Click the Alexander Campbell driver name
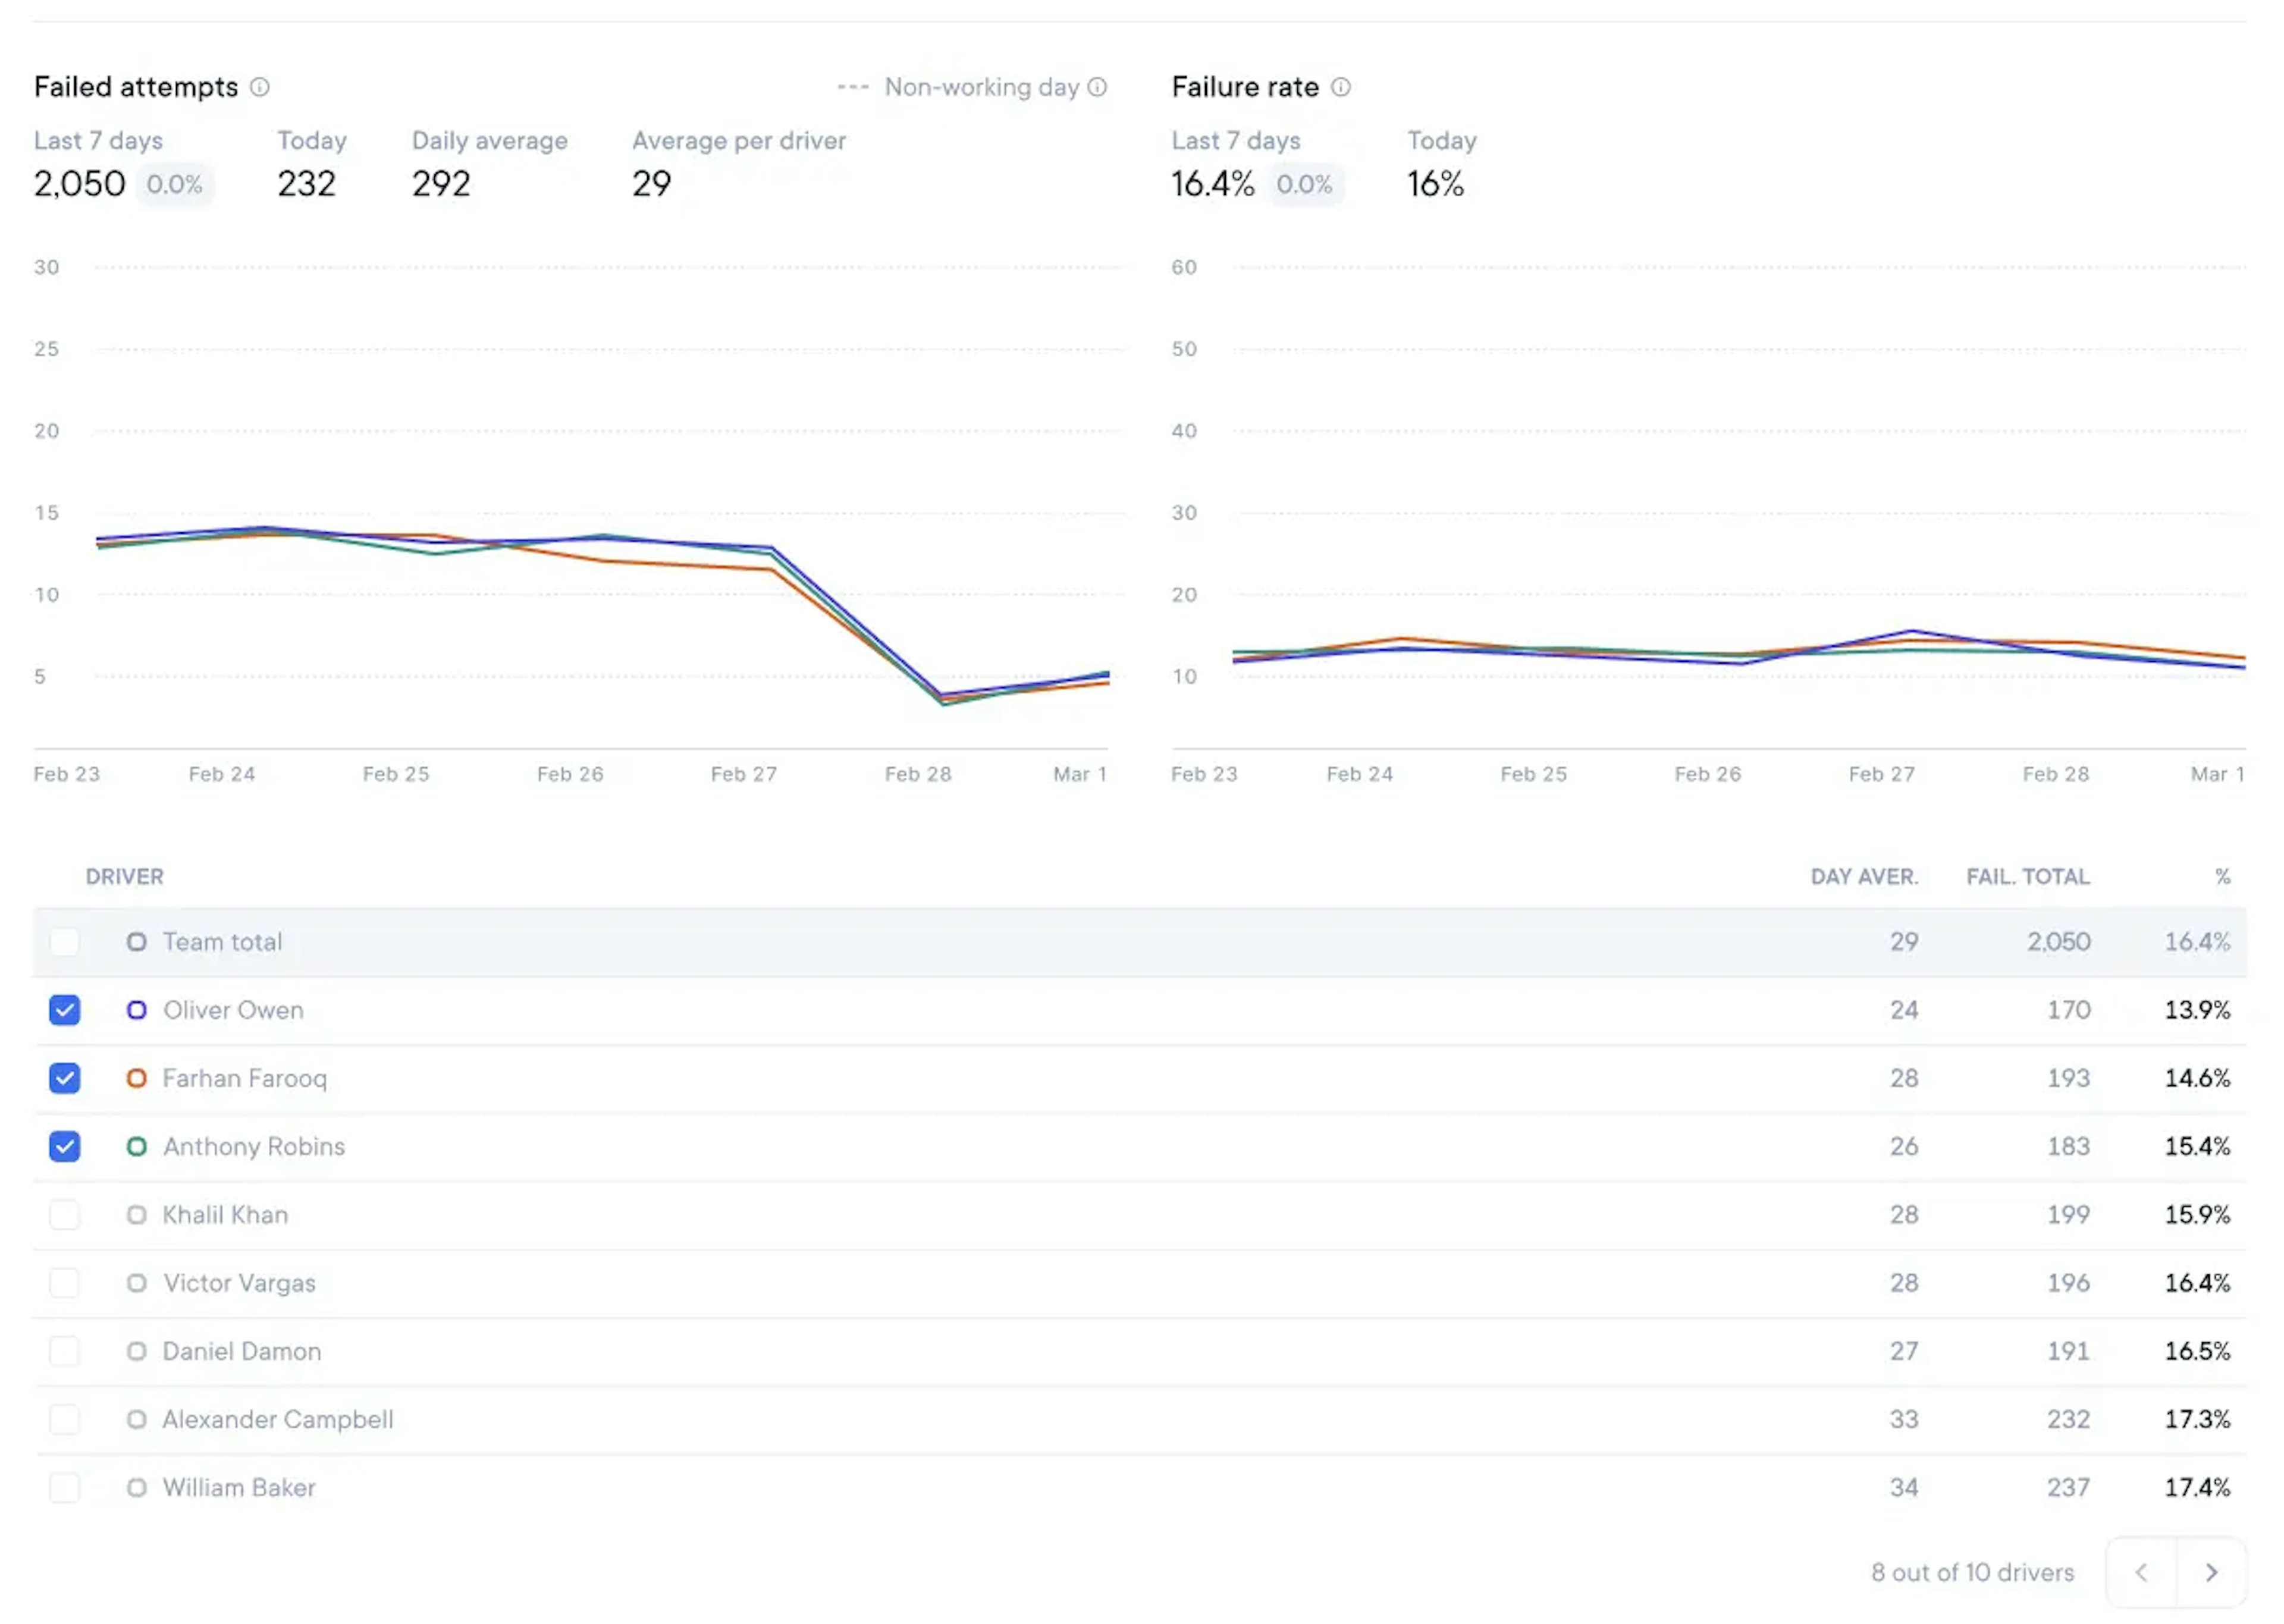Image resolution: width=2284 pixels, height=1624 pixels. click(x=278, y=1419)
